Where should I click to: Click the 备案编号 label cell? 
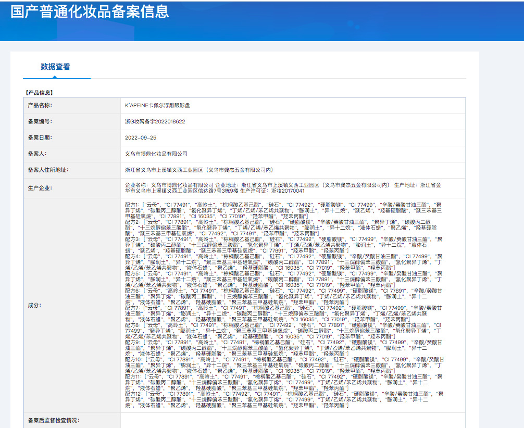pos(72,122)
